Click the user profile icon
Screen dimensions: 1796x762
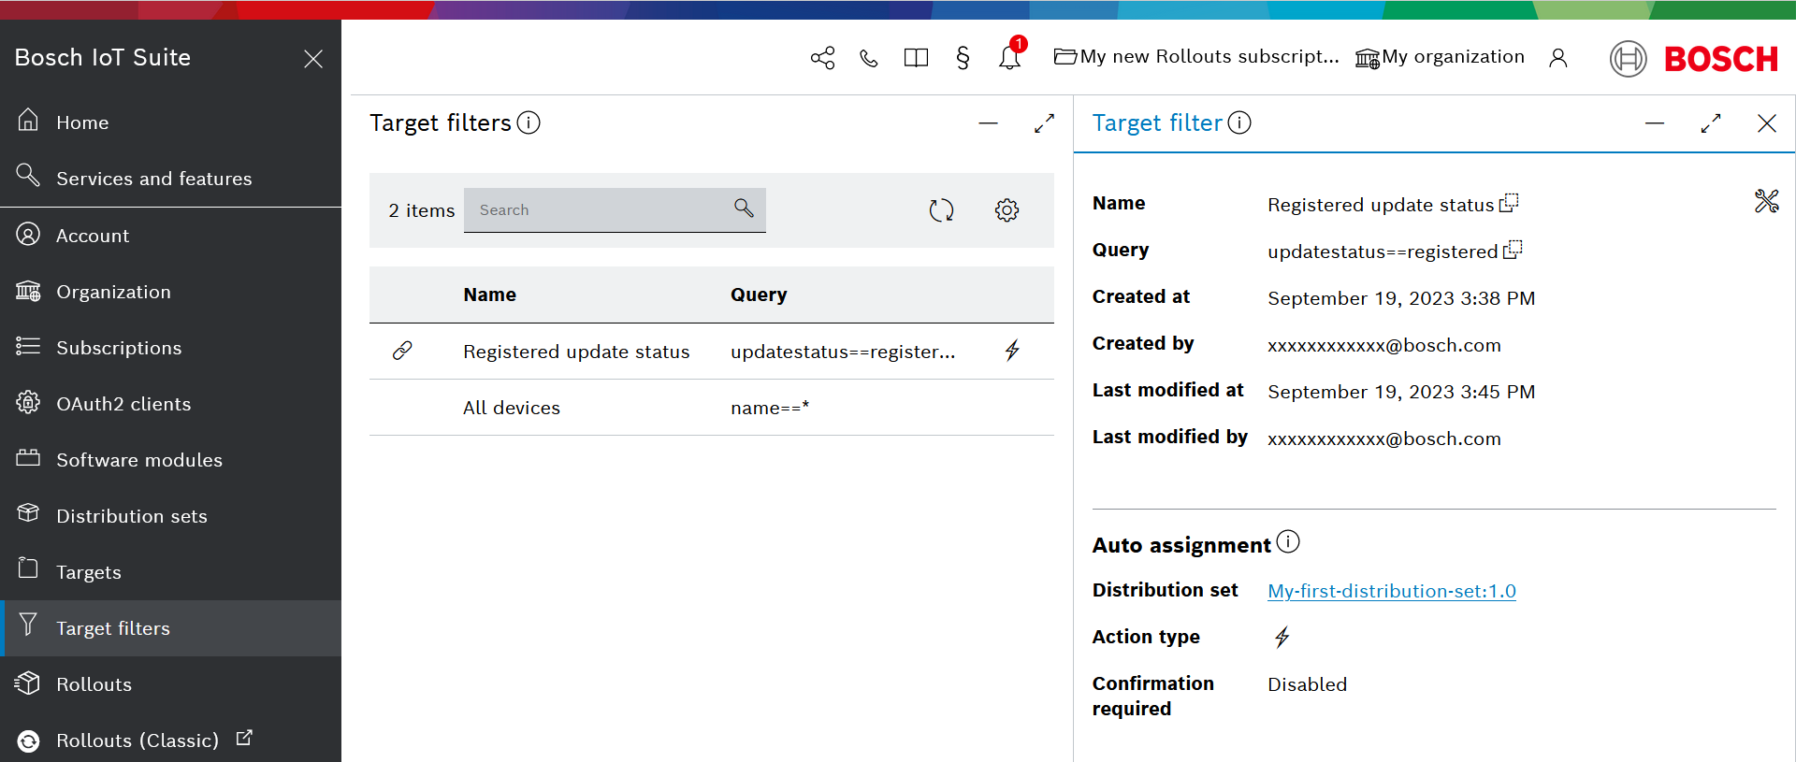1557,58
